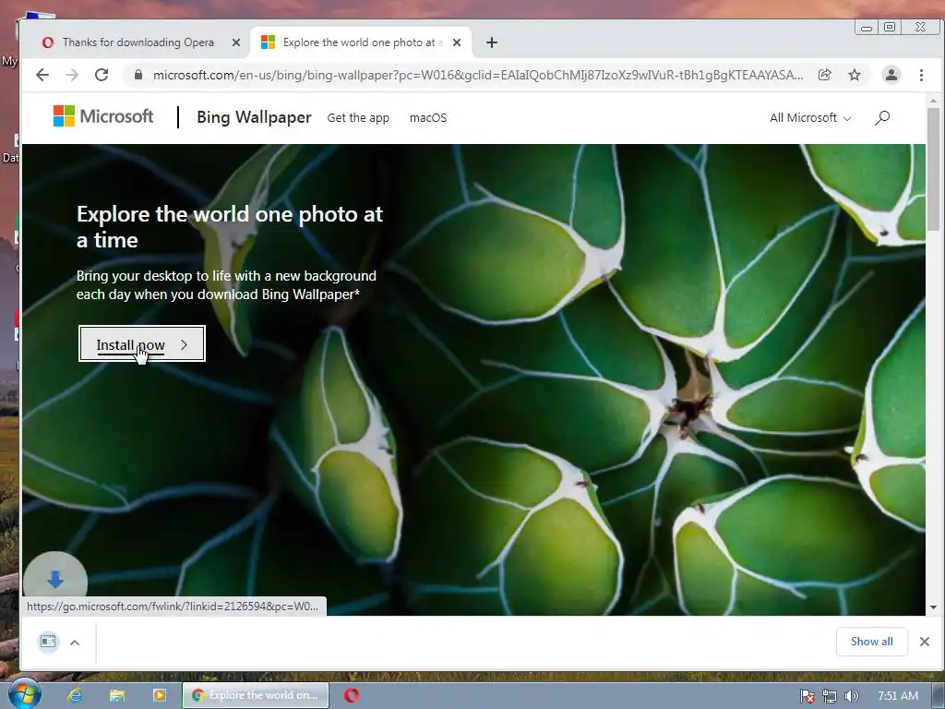Click the taskbar clock 7:51 AM
The width and height of the screenshot is (945, 709).
[x=898, y=696]
